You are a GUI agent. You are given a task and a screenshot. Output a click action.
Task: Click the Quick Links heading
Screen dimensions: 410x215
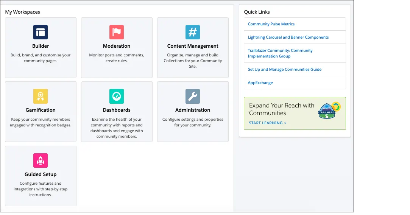(x=257, y=12)
